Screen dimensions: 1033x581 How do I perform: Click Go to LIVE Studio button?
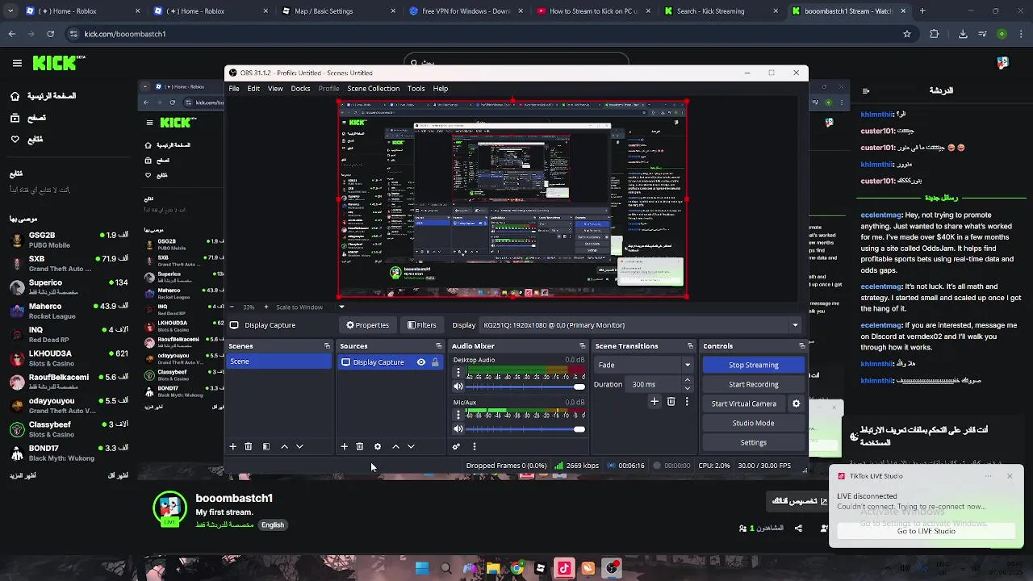926,531
